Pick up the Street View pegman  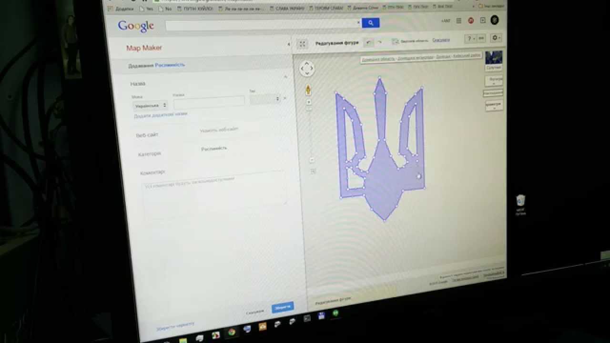(x=308, y=90)
